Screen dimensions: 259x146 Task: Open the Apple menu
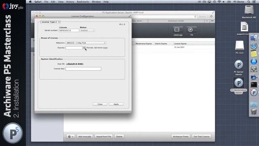(x=30, y=2)
